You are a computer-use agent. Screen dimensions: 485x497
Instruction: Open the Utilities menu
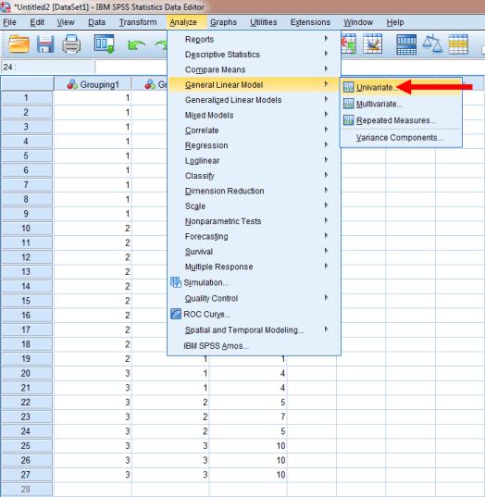(x=264, y=22)
